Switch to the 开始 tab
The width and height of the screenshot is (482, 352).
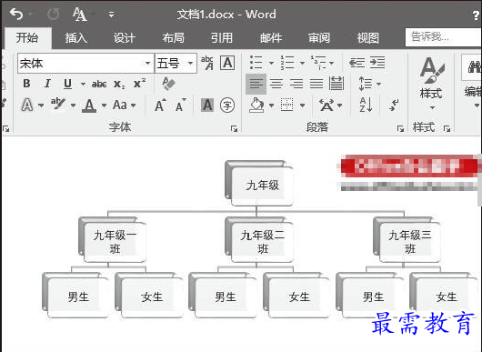click(27, 38)
